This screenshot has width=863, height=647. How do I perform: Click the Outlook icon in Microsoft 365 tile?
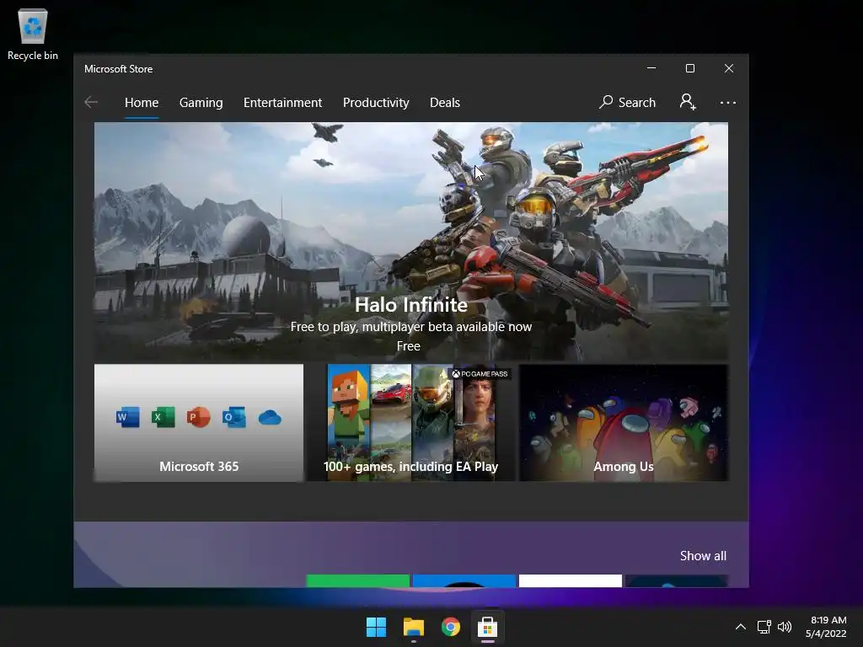pyautogui.click(x=234, y=417)
